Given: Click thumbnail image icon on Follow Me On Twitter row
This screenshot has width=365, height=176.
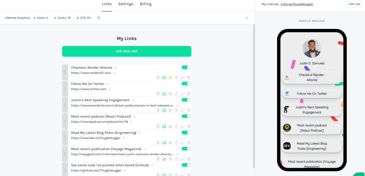Looking at the screenshot, I should [164, 94].
